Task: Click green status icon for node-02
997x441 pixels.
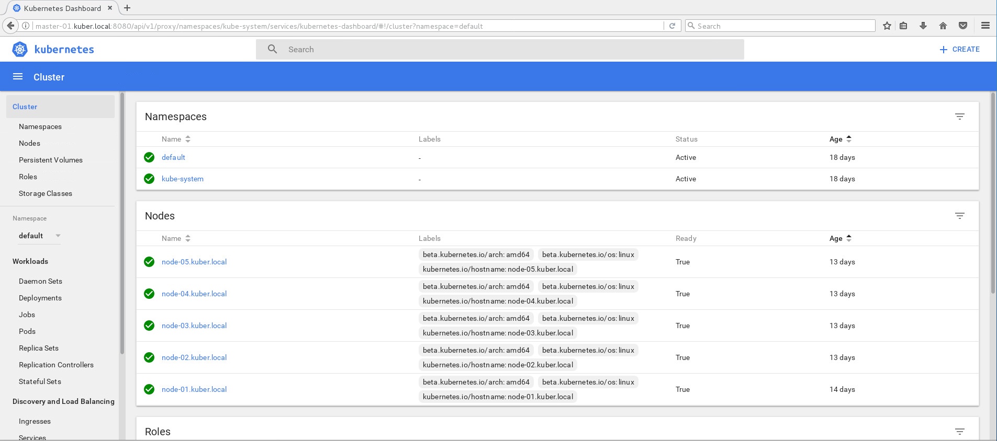Action: [149, 357]
